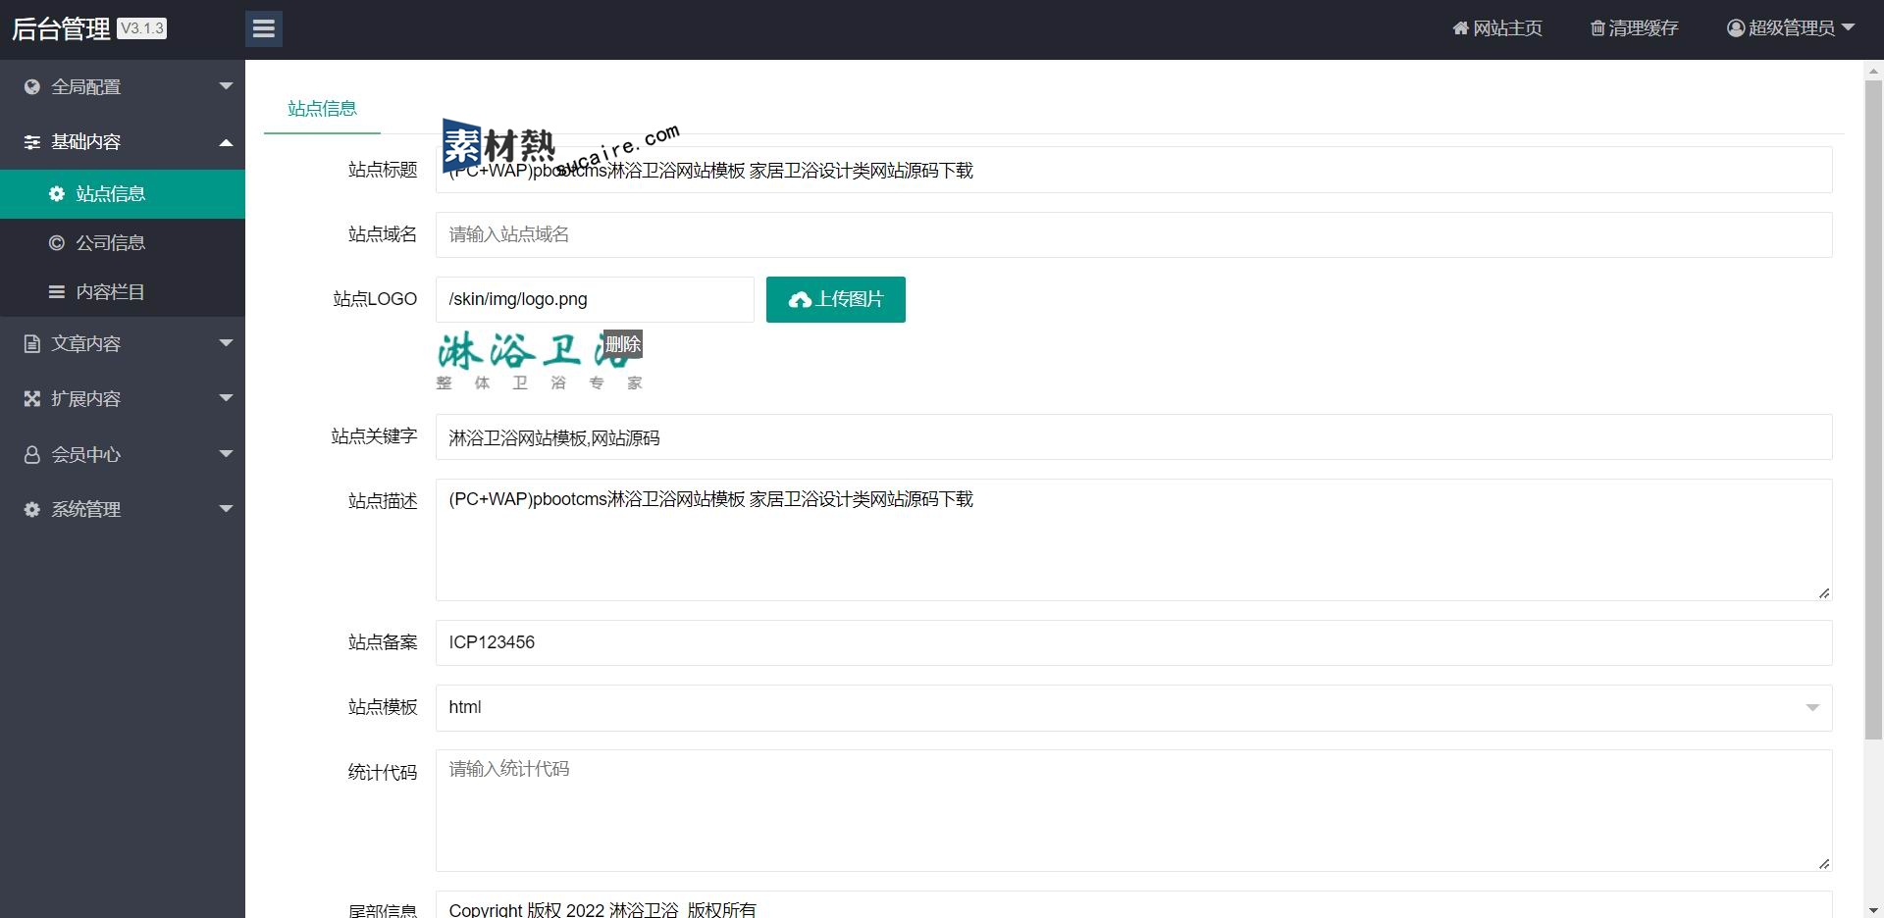The width and height of the screenshot is (1884, 918).
Task: Select the 站点信息 tab
Action: 322,109
